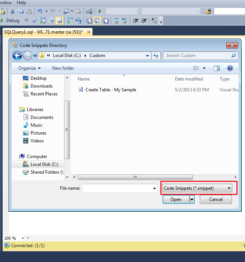
Task: Open the Code Snippets file type dropdown
Action: click(x=198, y=188)
